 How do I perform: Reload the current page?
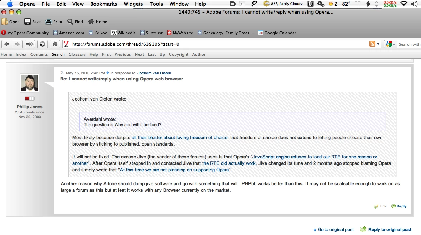pos(42,44)
